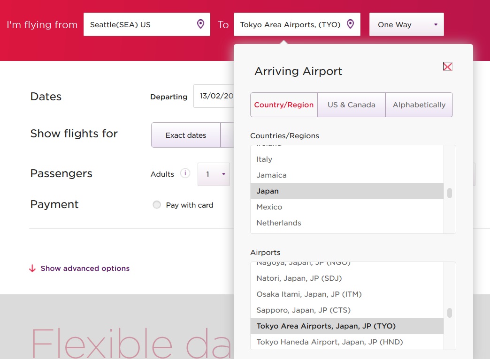
Task: Select the Pay with card radio button
Action: pos(157,205)
